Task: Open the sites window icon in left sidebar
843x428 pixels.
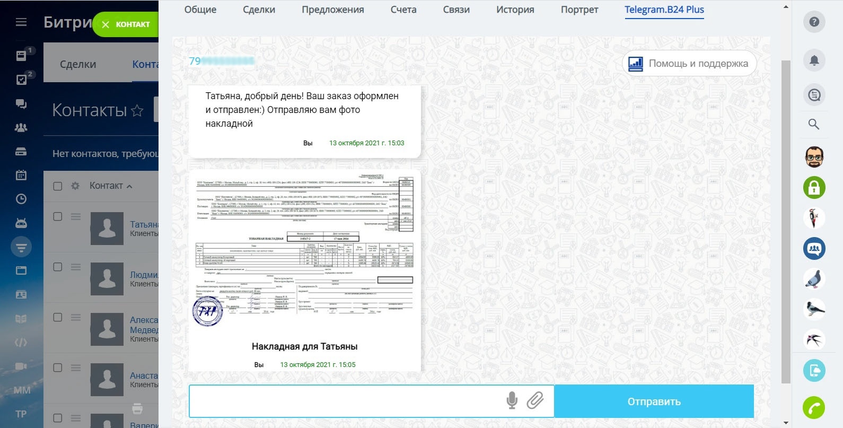Action: click(x=21, y=270)
